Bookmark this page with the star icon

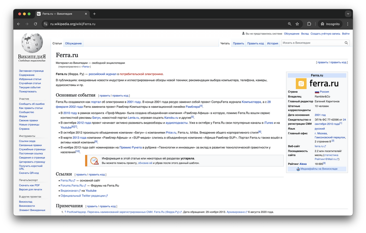click(297, 24)
